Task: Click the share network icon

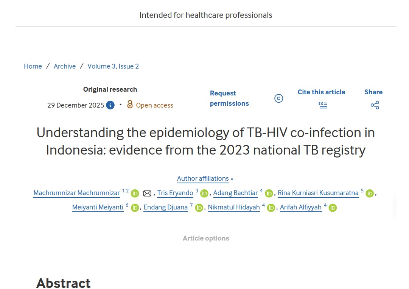Action: coord(375,105)
